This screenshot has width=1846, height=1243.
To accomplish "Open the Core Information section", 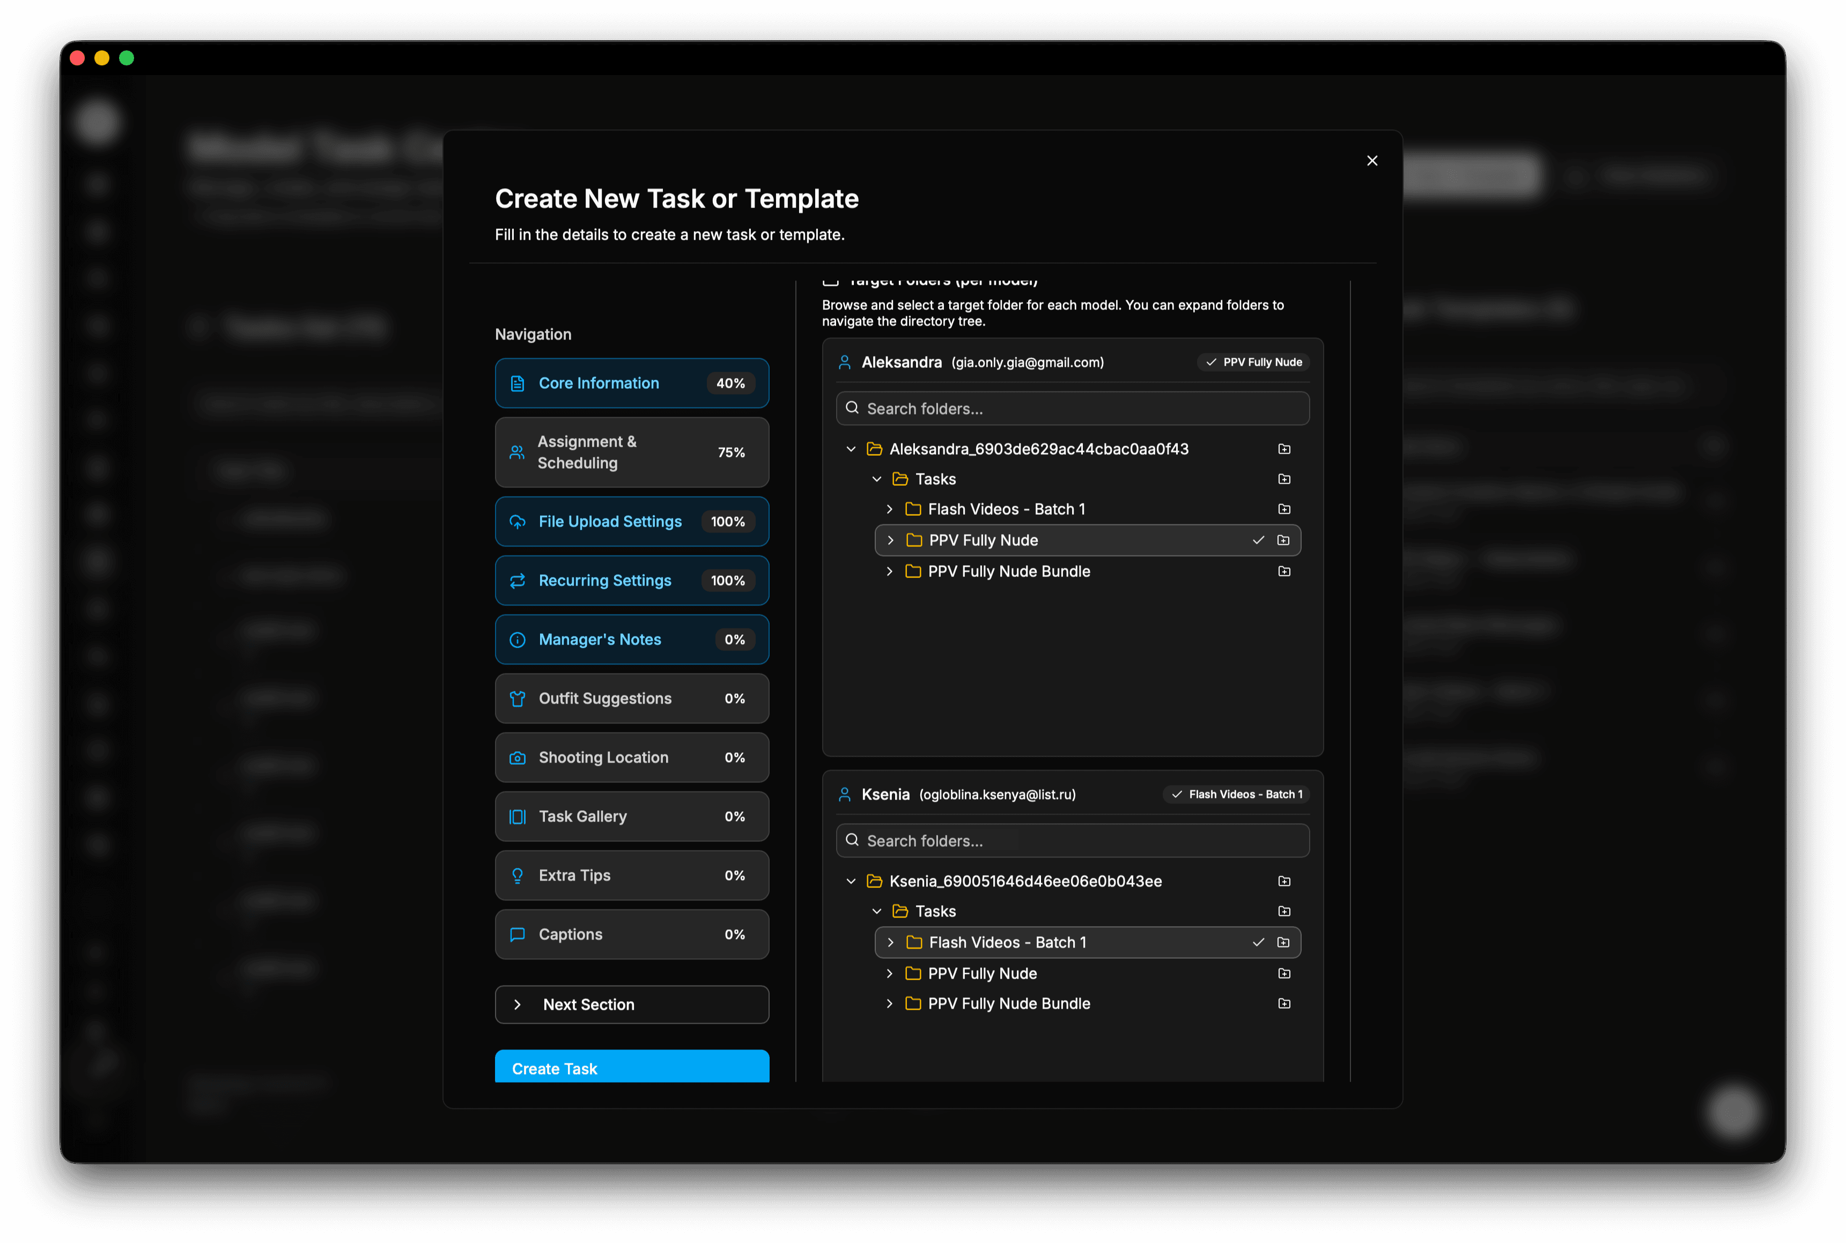I will pos(631,384).
